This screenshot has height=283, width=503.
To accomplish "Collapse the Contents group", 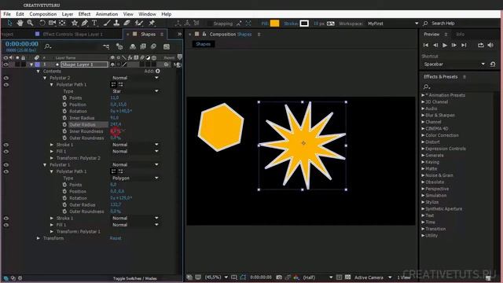I will pos(39,72).
